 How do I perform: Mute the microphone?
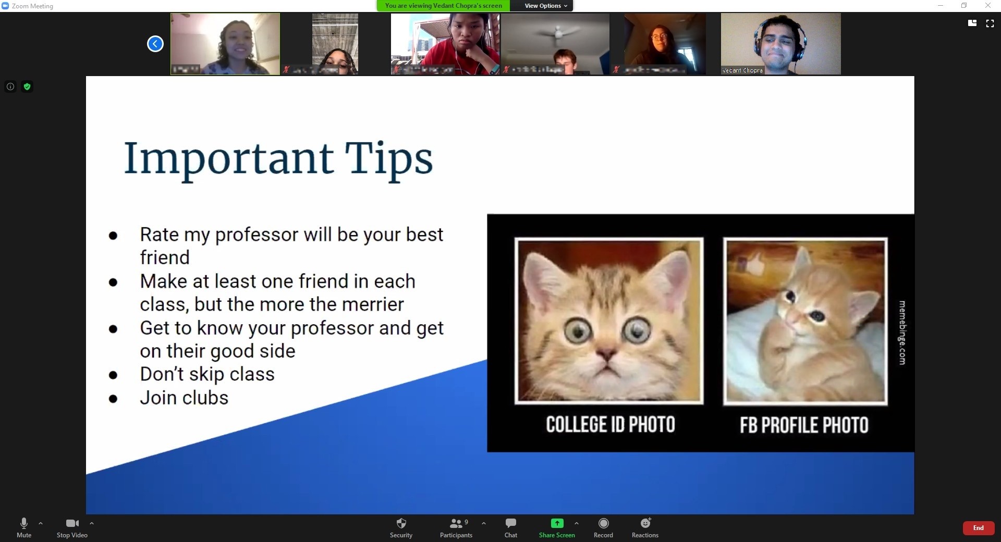click(24, 527)
